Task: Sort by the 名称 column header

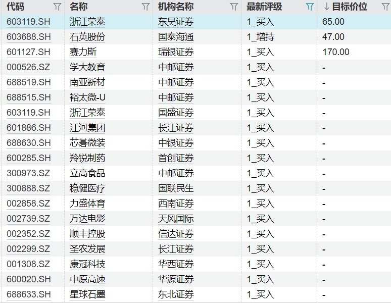Action: point(79,7)
